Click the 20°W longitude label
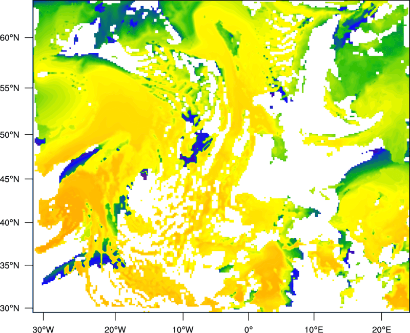Viewport: 410px width, 333px height. tap(115, 329)
